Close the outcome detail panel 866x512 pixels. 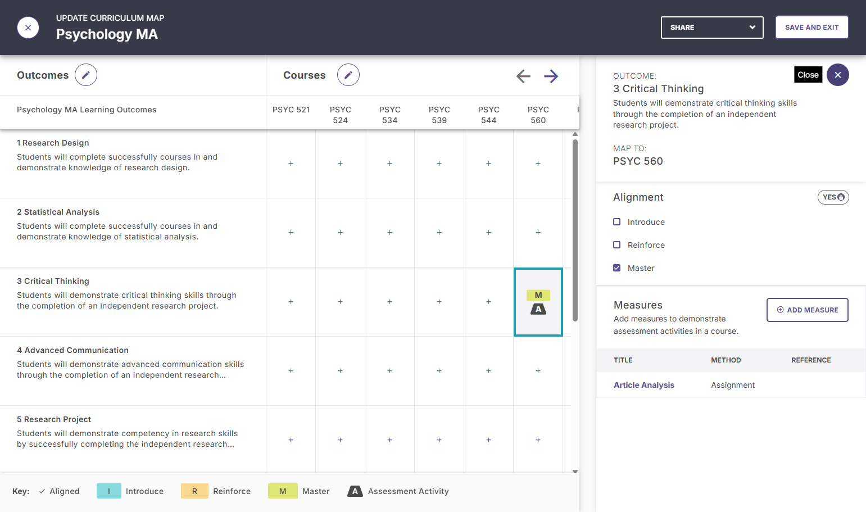pyautogui.click(x=837, y=75)
